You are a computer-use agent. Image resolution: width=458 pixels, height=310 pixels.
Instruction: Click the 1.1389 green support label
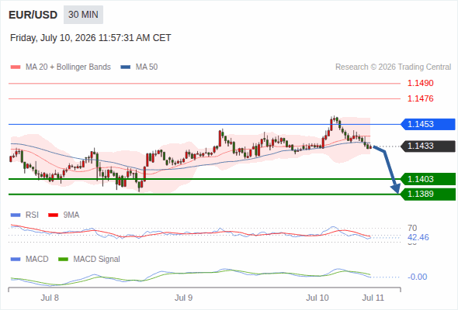click(428, 194)
